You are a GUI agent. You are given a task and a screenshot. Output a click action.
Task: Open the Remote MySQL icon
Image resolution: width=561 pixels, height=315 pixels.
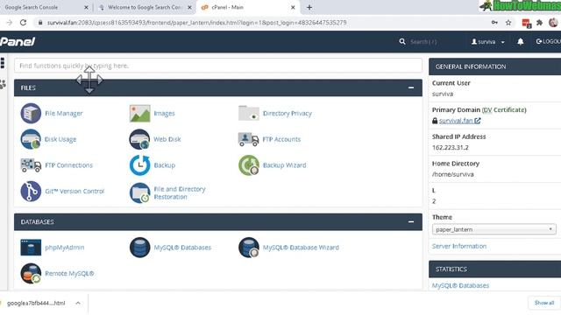[x=31, y=273]
